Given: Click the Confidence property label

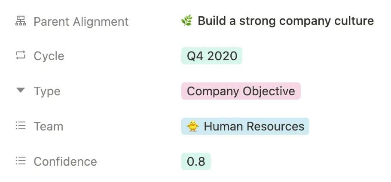Looking at the screenshot, I should point(65,162).
